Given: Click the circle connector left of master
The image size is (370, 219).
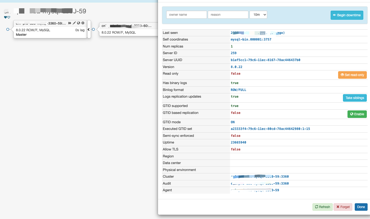Looking at the screenshot, I should pyautogui.click(x=8, y=29).
